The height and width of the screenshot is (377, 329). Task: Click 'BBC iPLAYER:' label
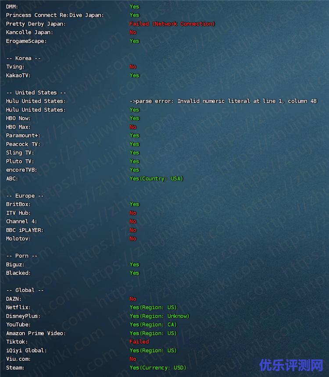(x=25, y=230)
